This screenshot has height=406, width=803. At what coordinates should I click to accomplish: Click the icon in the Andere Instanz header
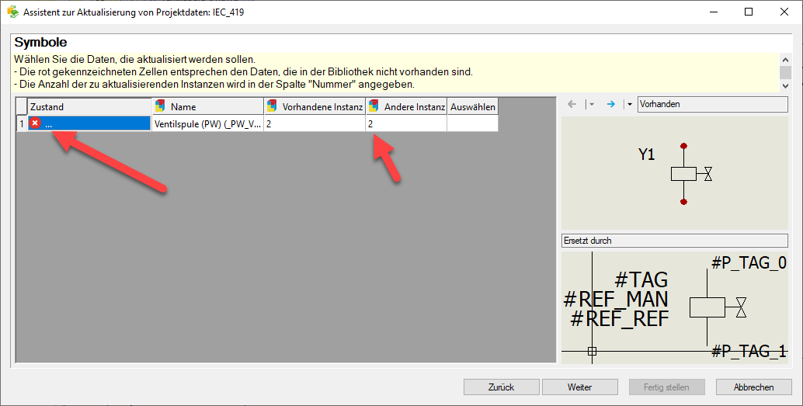pos(374,106)
